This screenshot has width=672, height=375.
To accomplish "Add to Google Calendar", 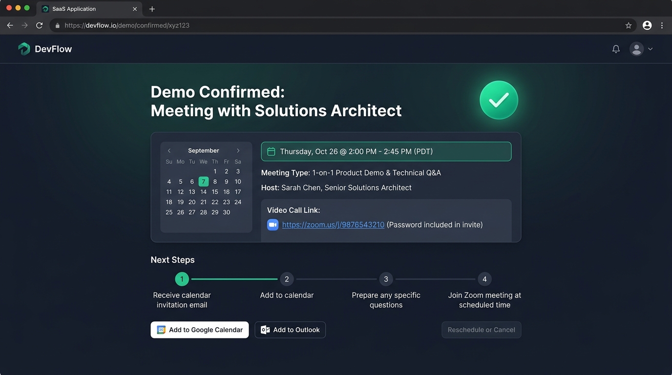I will click(x=200, y=330).
